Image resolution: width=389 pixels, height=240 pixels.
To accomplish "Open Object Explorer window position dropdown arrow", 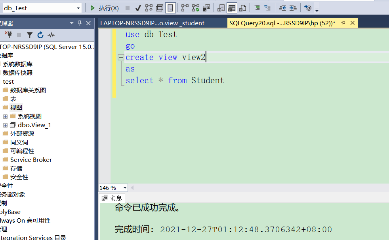I will click(x=72, y=23).
